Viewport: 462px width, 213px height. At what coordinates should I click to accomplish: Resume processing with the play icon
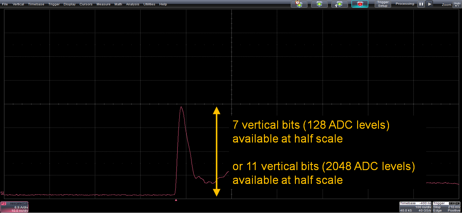click(x=429, y=4)
